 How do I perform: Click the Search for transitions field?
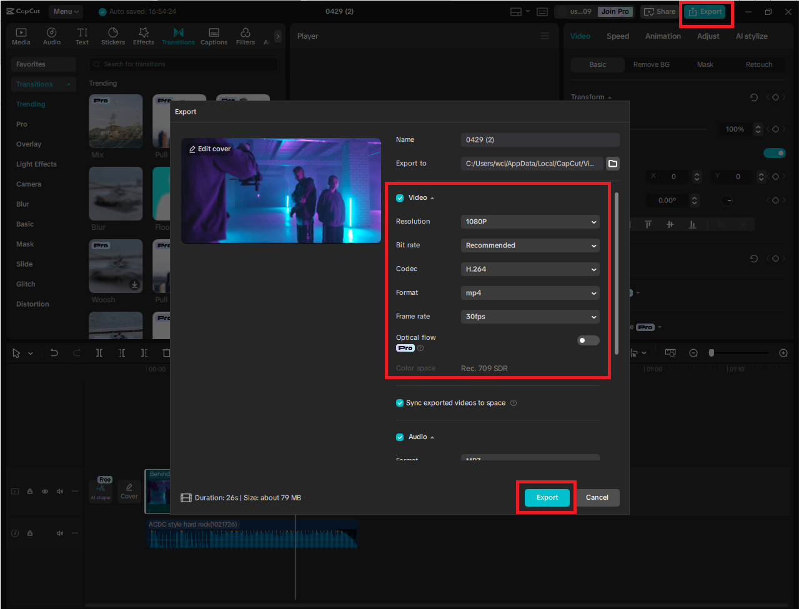pos(184,64)
